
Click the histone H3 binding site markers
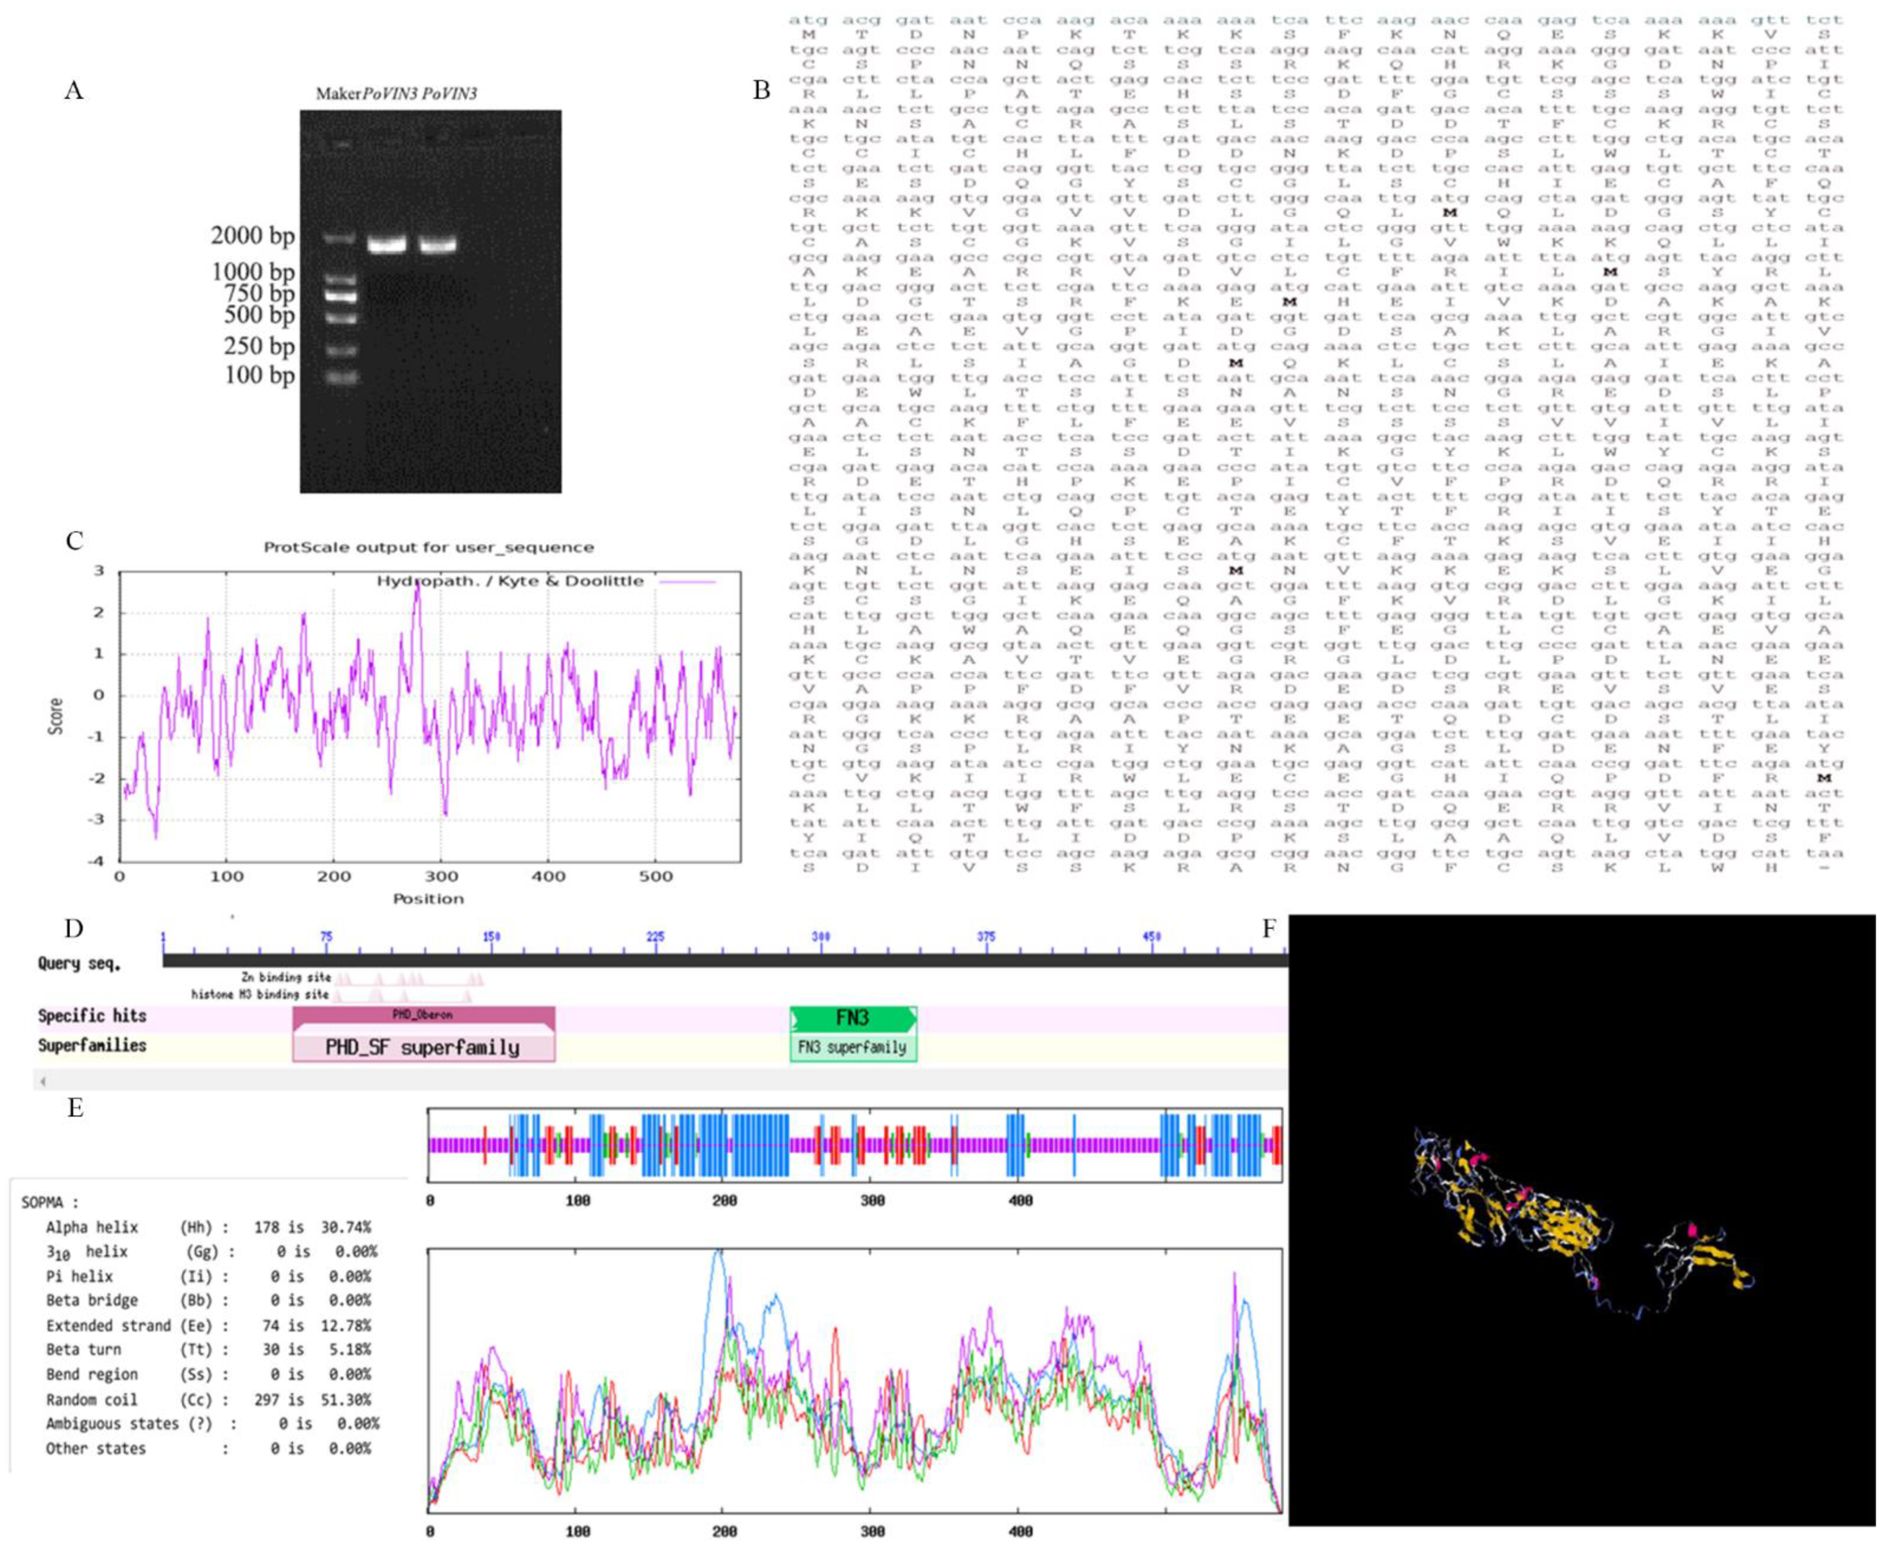[x=403, y=996]
